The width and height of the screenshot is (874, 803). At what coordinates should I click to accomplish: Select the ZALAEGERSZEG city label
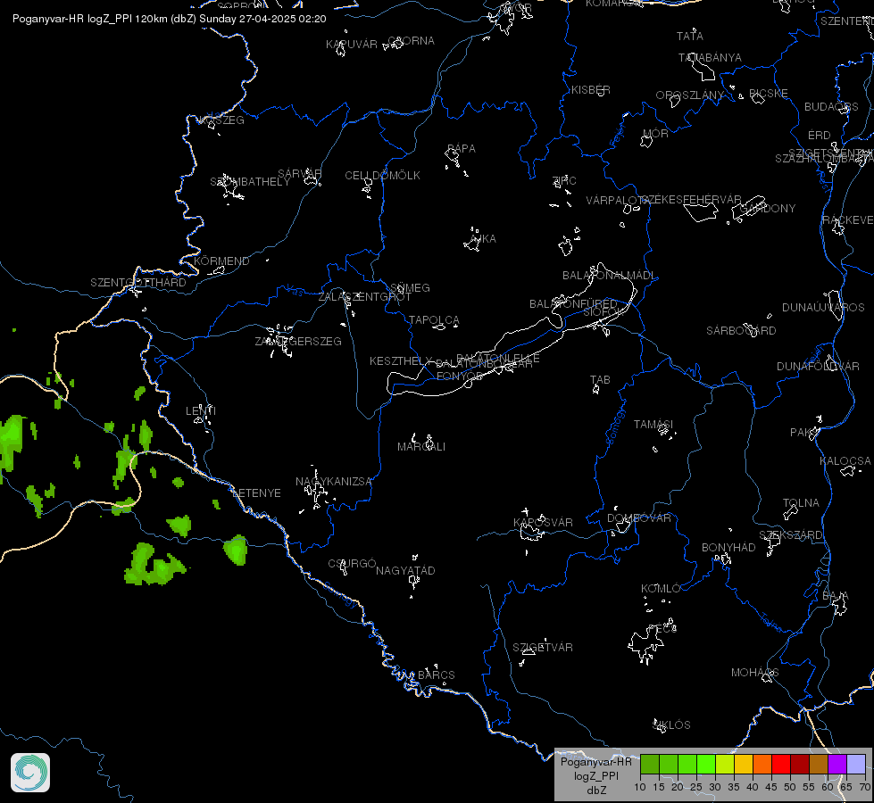(x=298, y=342)
